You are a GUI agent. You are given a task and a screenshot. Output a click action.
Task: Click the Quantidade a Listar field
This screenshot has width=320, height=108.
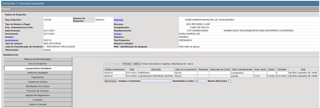click(201, 81)
